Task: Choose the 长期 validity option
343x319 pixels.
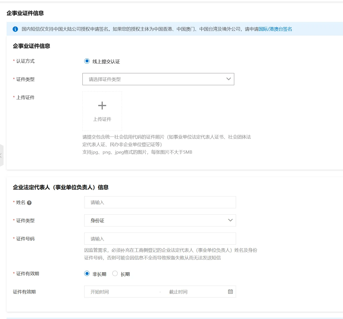Action: [x=115, y=274]
